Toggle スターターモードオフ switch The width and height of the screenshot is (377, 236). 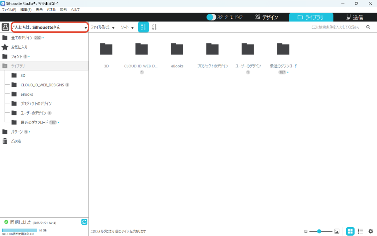point(211,17)
